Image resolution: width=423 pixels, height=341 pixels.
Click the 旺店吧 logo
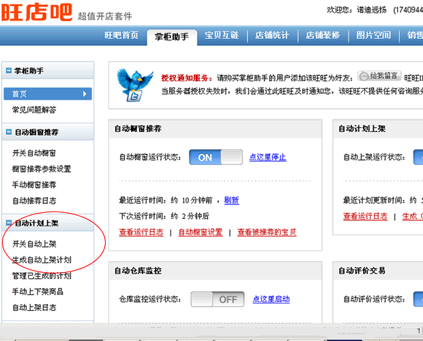coord(35,13)
